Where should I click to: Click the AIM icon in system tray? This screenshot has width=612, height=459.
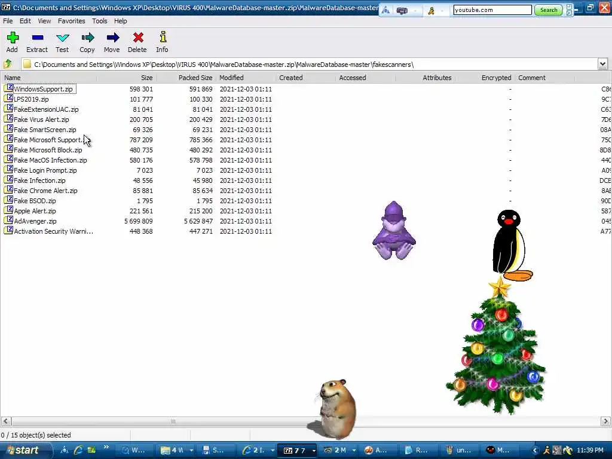[547, 450]
